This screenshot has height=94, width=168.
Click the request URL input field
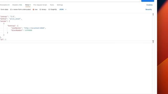click(x=70, y=1)
